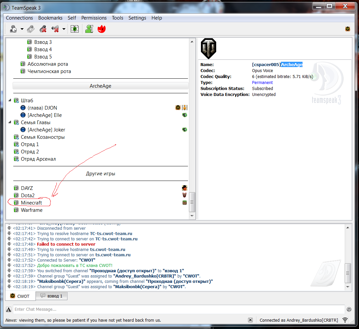Open the Connections menu
Screen dimensions: 359x329
(20, 18)
